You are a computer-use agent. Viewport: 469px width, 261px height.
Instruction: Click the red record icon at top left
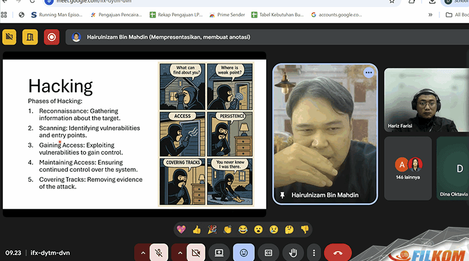point(52,37)
